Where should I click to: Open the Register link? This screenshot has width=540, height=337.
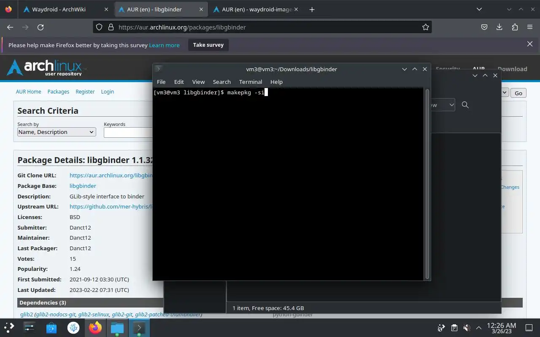click(85, 91)
